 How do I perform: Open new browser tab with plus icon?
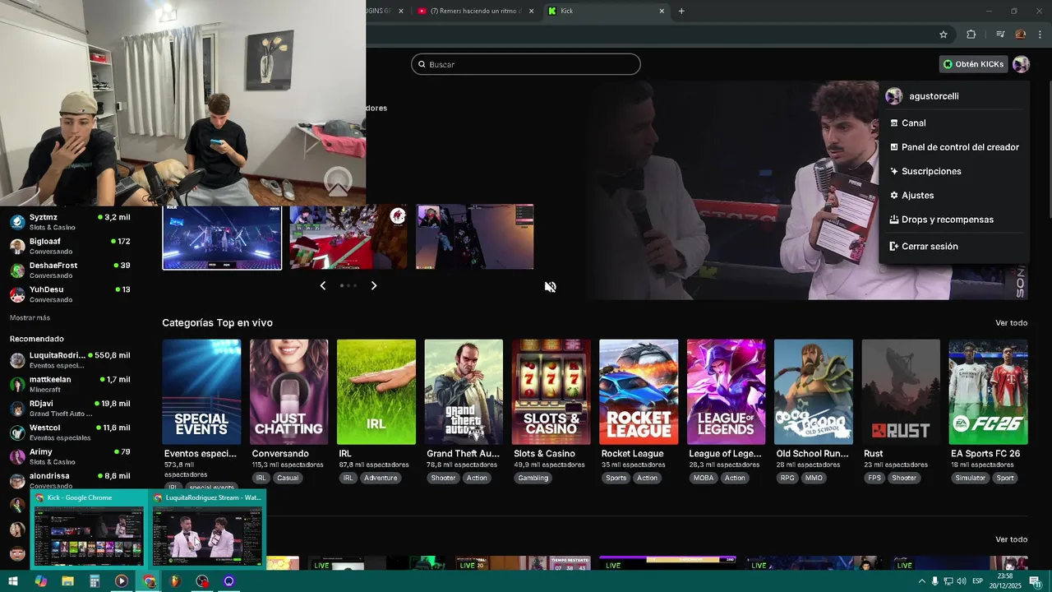[681, 11]
